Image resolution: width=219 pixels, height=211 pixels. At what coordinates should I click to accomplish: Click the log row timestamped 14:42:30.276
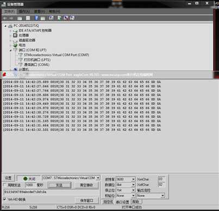point(82,113)
